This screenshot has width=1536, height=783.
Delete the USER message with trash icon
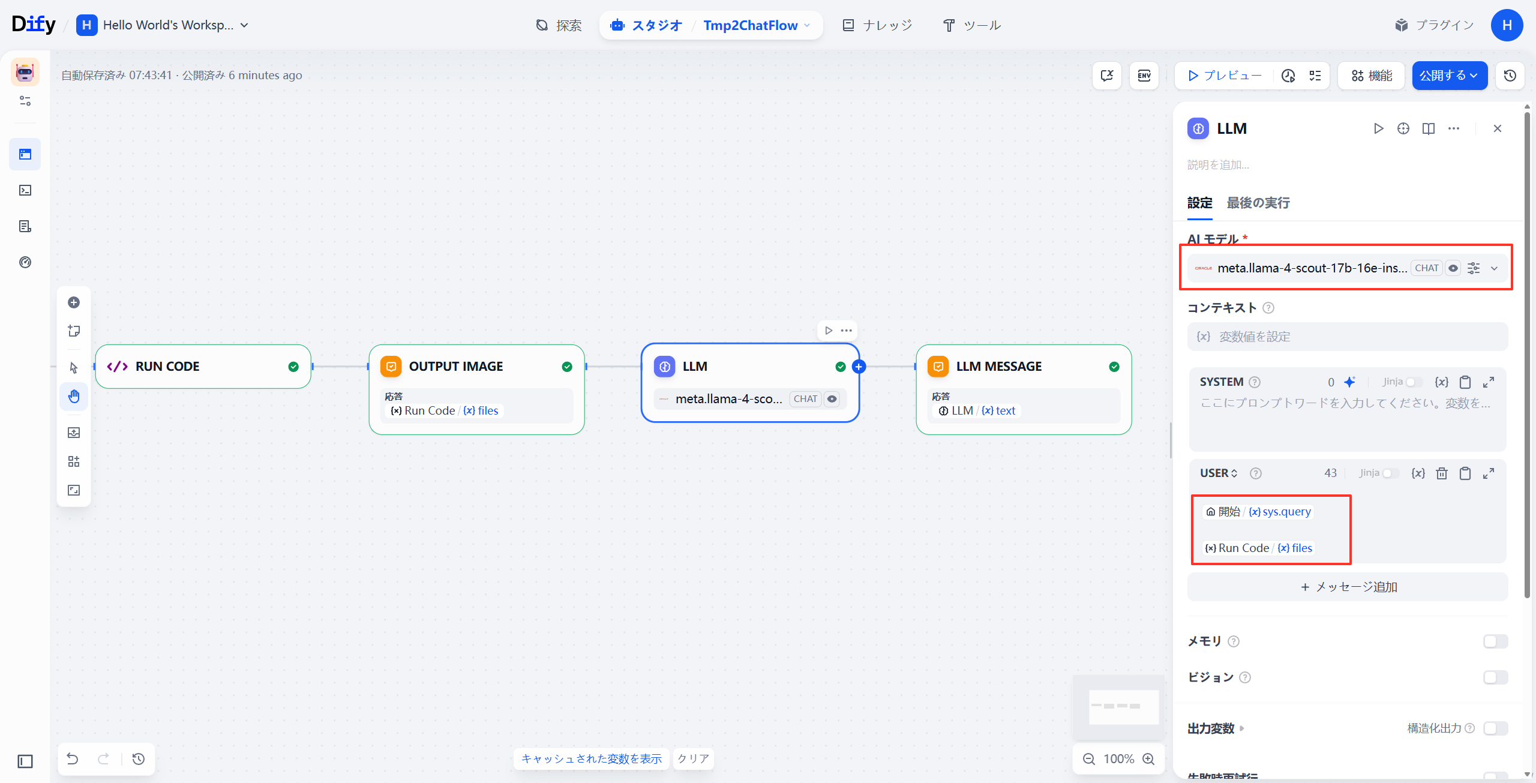1442,473
